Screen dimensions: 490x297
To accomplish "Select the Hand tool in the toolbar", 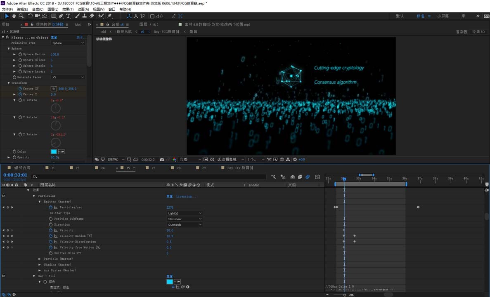I will pos(14,16).
